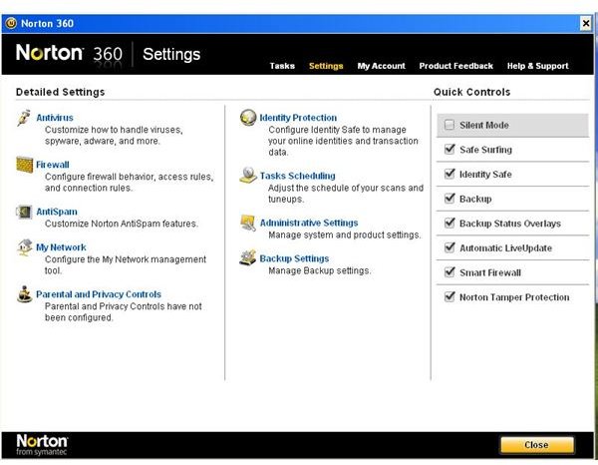Click the Backup Settings gear icon

248,257
